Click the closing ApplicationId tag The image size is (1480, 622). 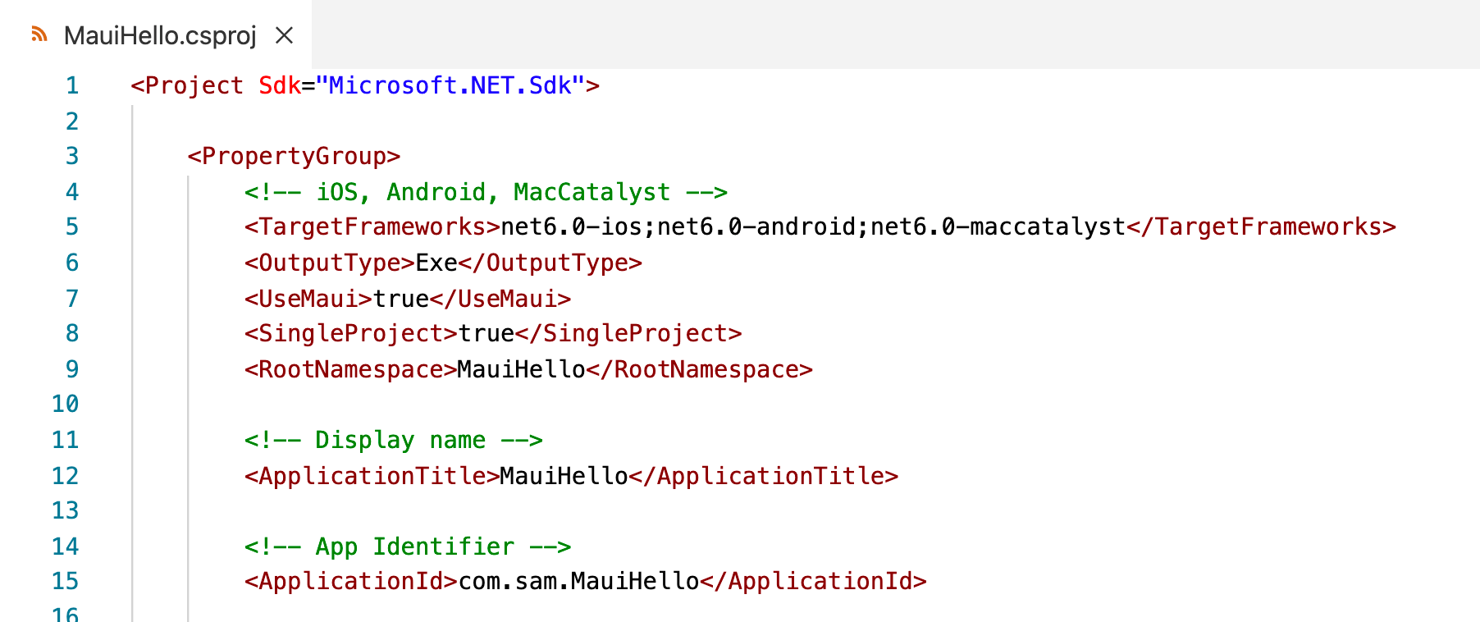(814, 581)
